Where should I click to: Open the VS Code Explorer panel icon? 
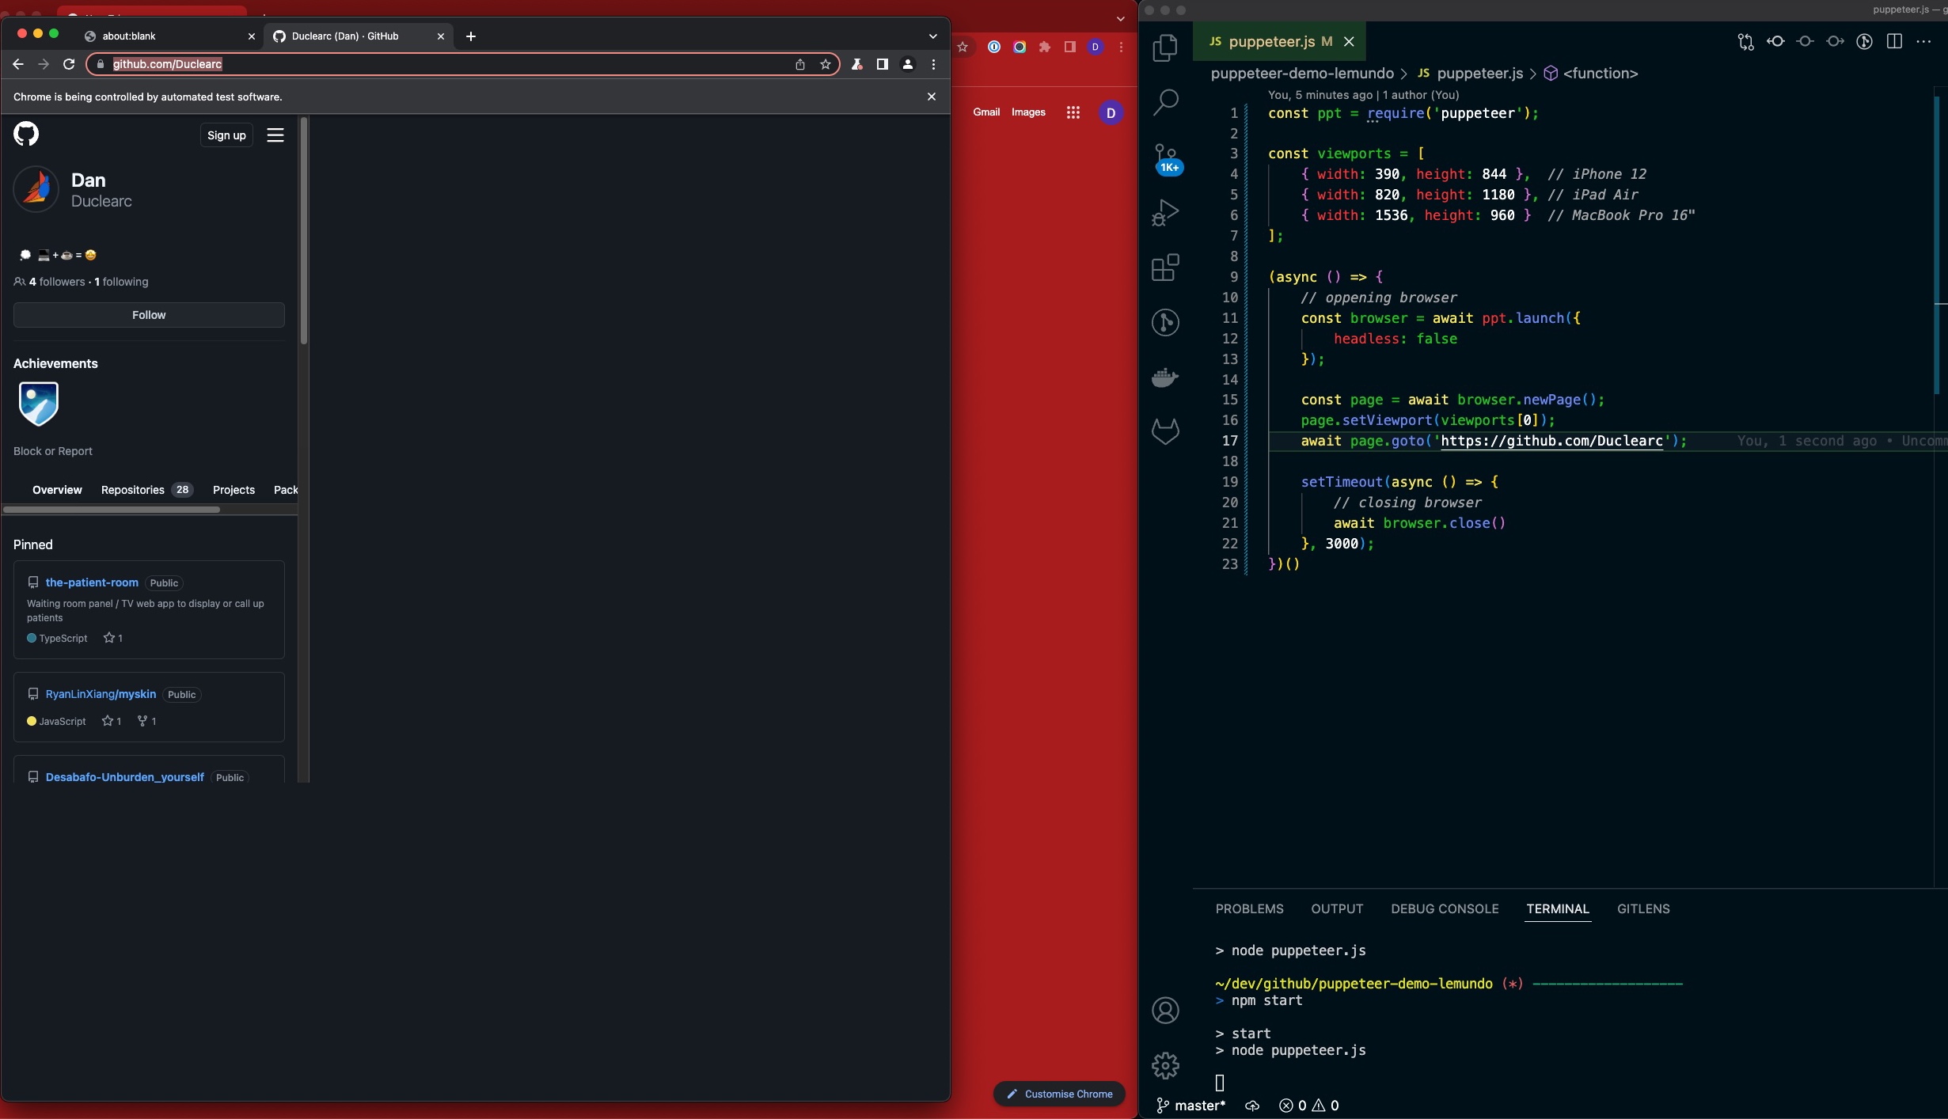point(1165,47)
